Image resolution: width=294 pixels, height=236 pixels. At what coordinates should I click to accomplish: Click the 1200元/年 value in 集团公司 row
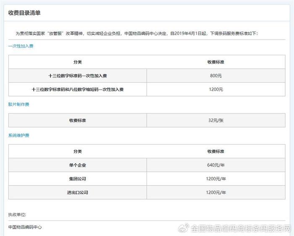[216, 179]
